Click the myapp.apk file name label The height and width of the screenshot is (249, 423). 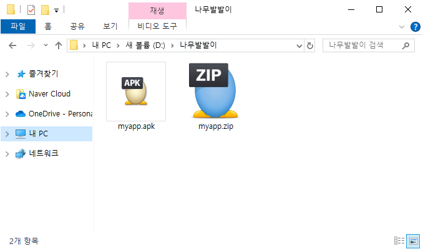[136, 126]
